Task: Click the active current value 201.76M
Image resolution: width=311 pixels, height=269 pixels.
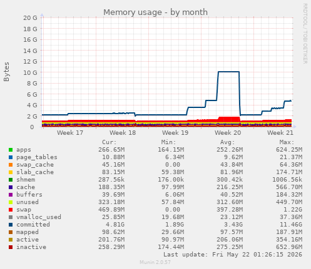Action: 111,240
